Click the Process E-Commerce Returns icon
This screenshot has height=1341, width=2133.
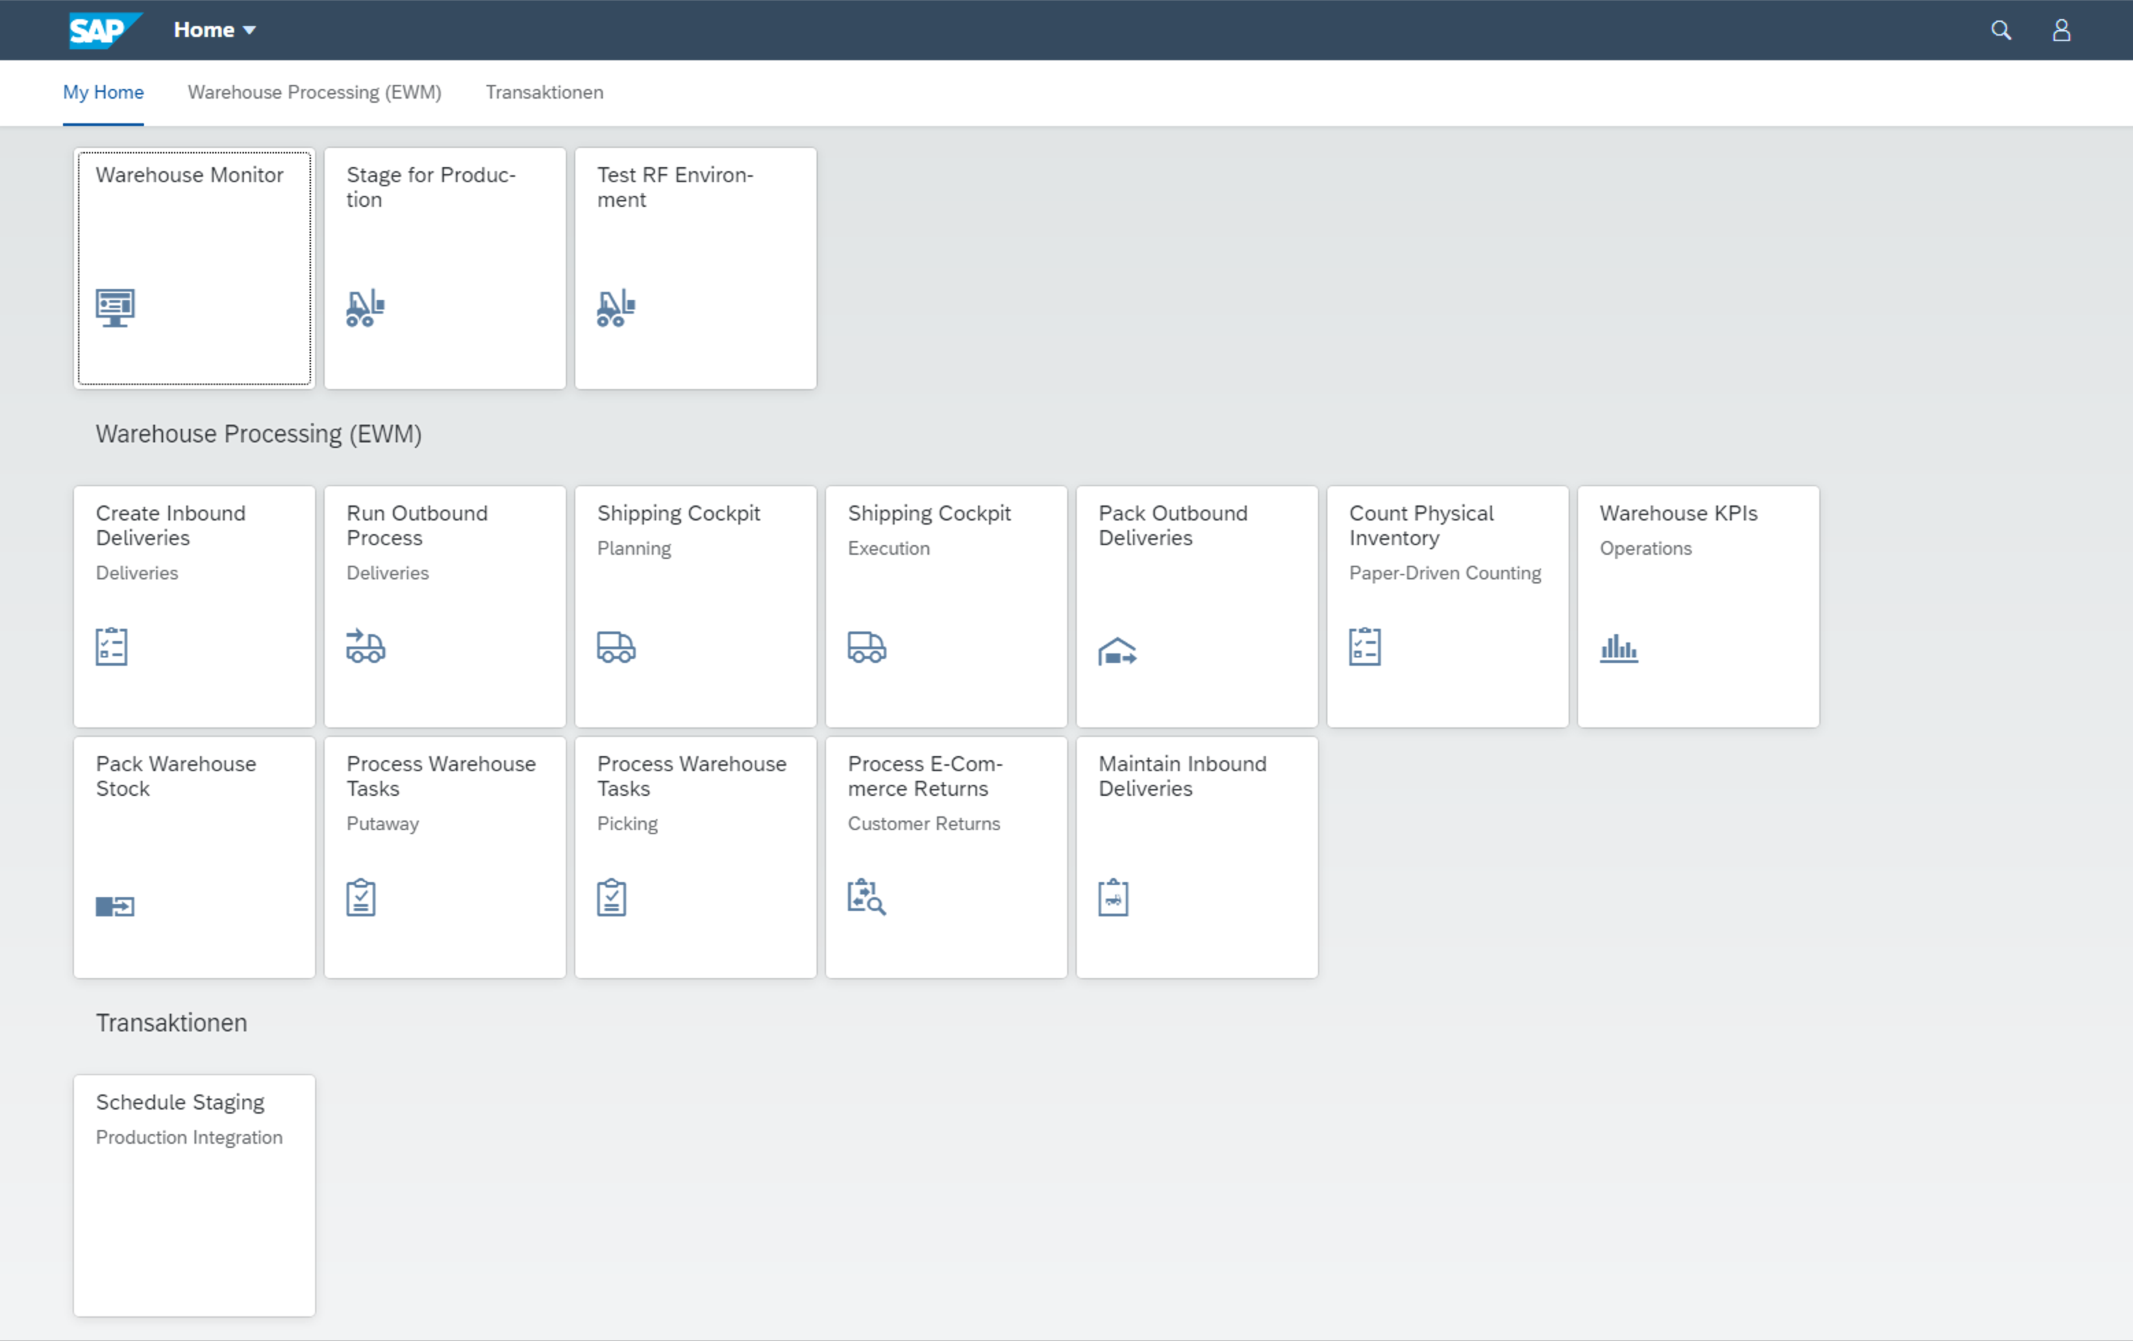[866, 897]
